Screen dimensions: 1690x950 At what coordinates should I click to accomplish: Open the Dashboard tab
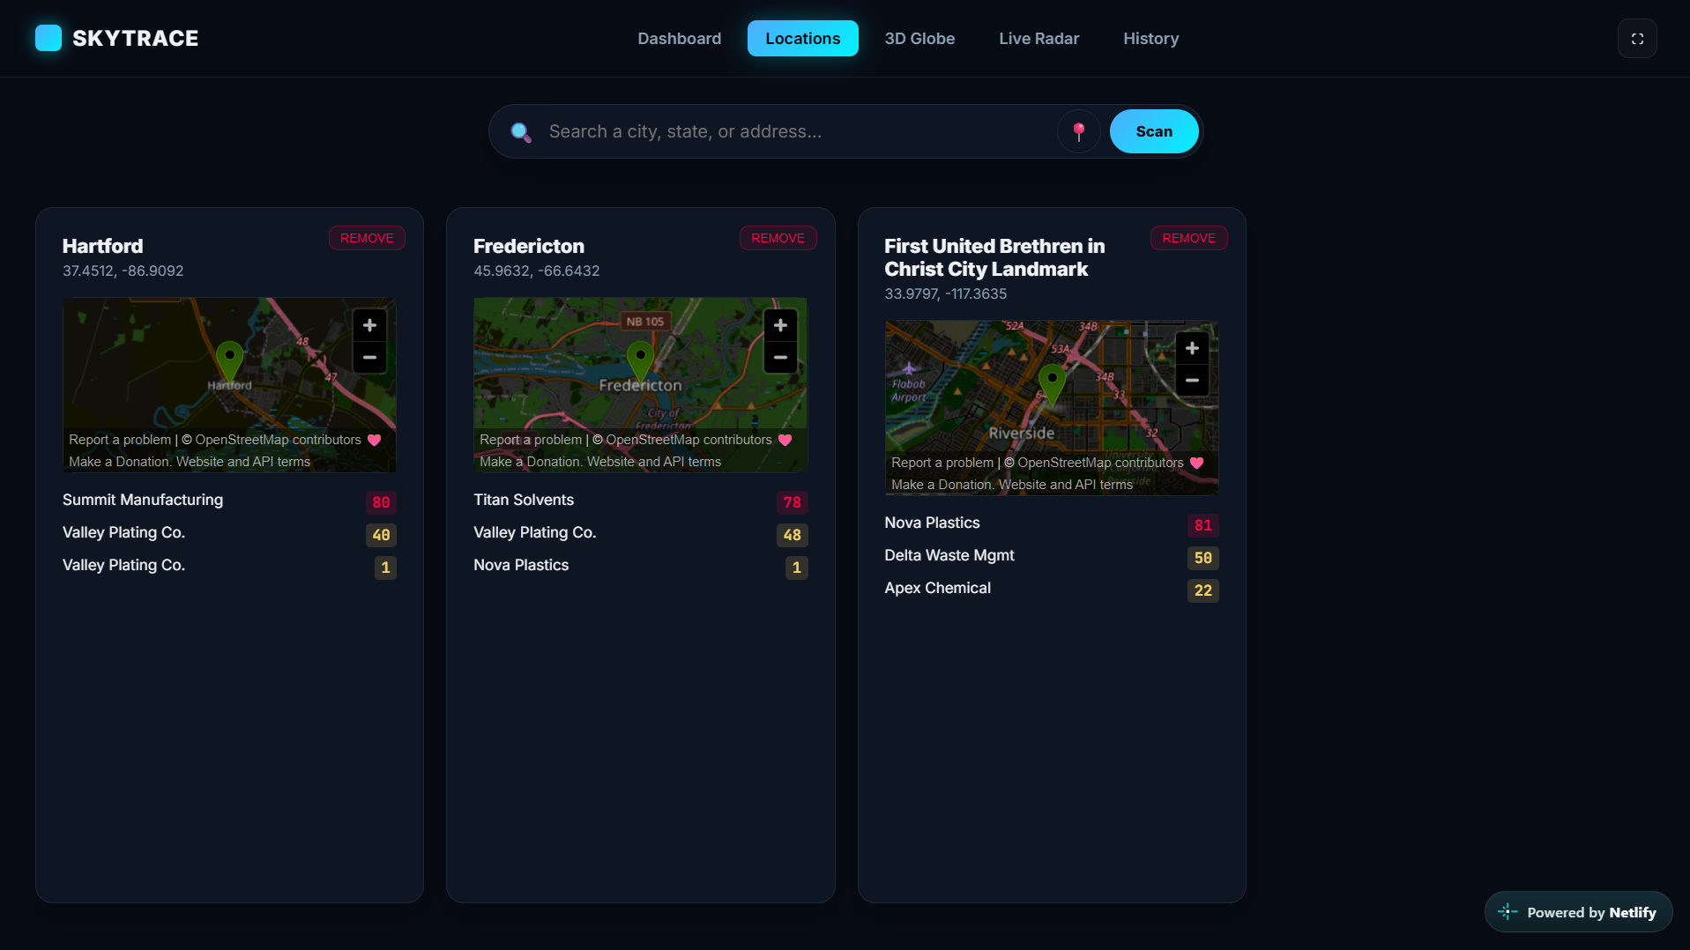pyautogui.click(x=679, y=39)
